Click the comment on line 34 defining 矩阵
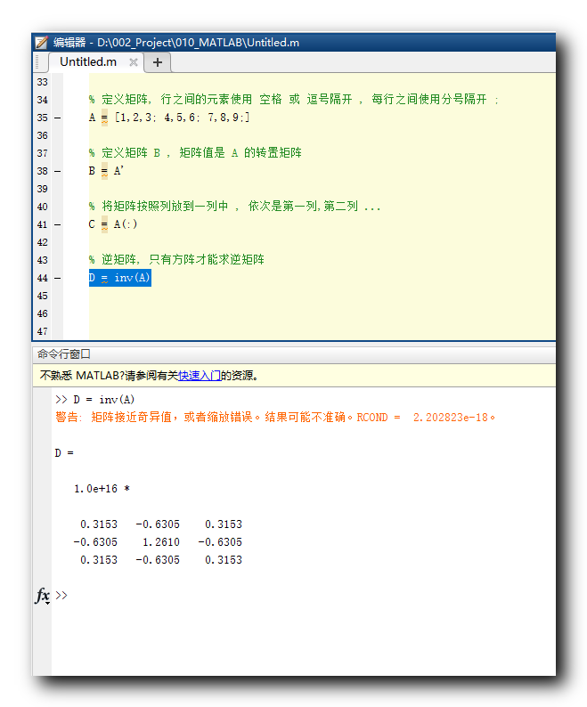The width and height of the screenshot is (587, 707). 294,100
